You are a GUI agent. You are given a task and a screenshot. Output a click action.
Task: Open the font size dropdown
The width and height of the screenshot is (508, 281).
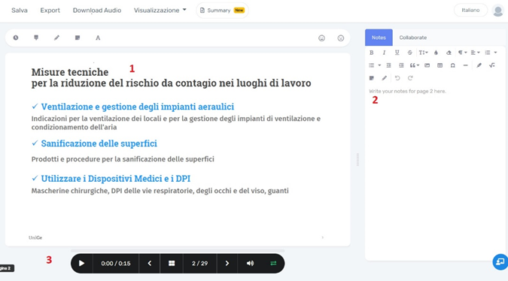(x=423, y=53)
